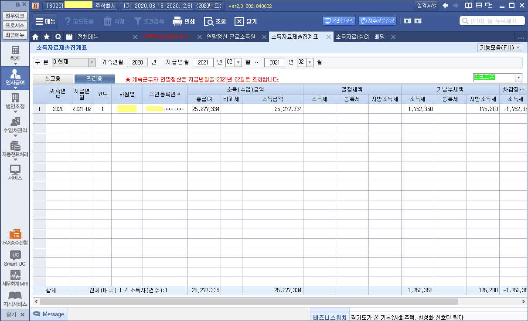Open the end month 02 dropdown
Viewport: 528px width, 321px height.
tap(310, 62)
